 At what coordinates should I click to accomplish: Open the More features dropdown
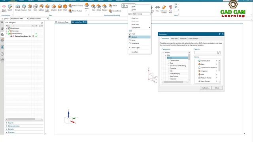click(x=87, y=7)
